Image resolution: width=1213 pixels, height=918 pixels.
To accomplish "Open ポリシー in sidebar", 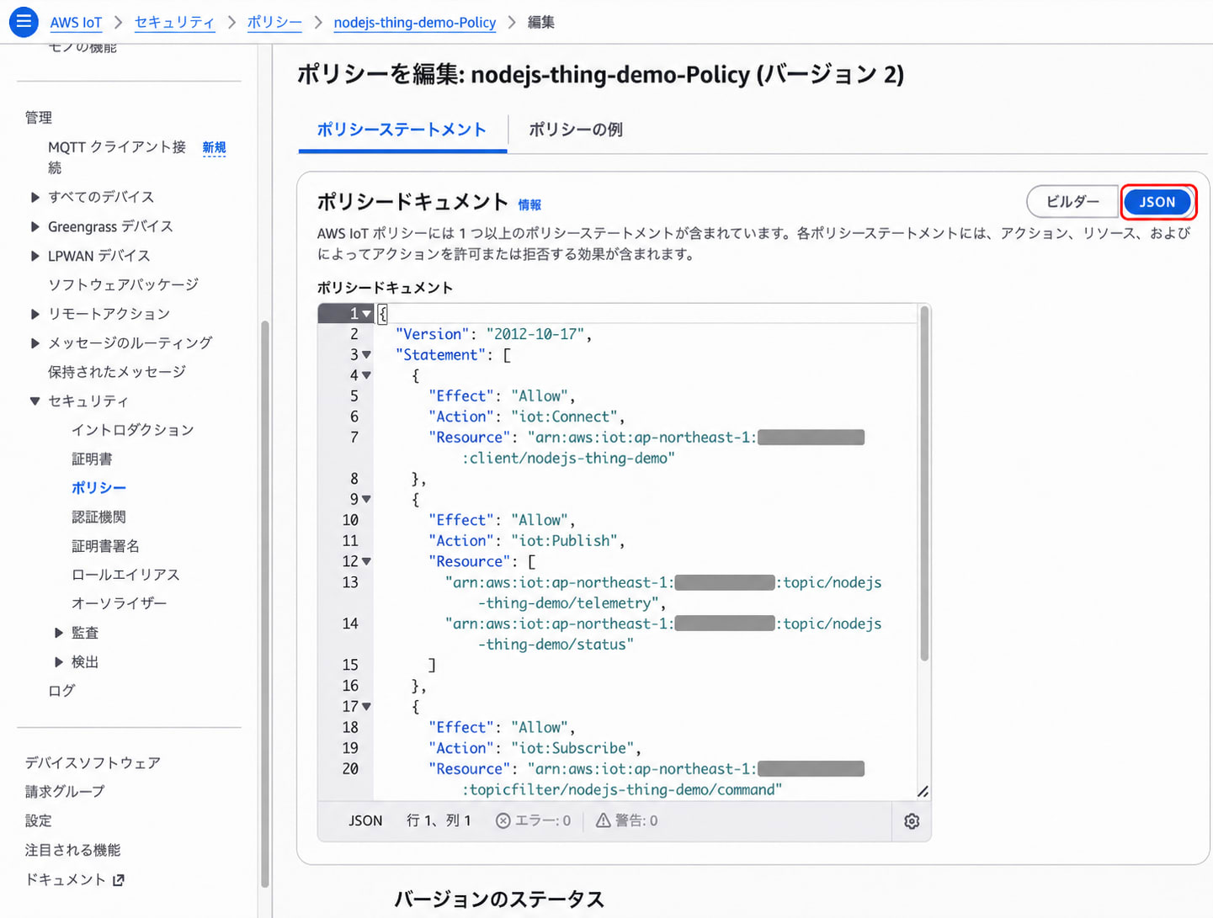I will pos(98,488).
